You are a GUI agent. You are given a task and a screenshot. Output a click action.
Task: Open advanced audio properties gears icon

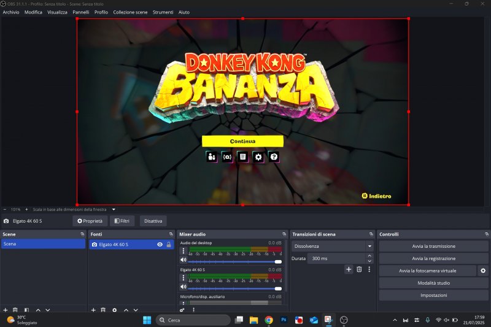tap(182, 310)
